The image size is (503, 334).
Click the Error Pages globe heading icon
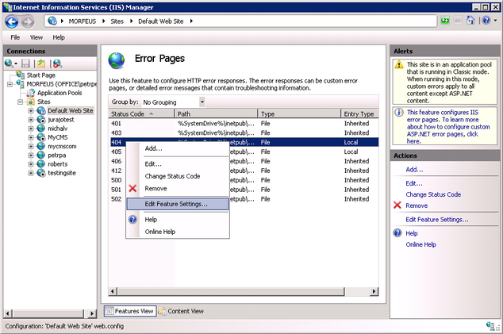117,60
